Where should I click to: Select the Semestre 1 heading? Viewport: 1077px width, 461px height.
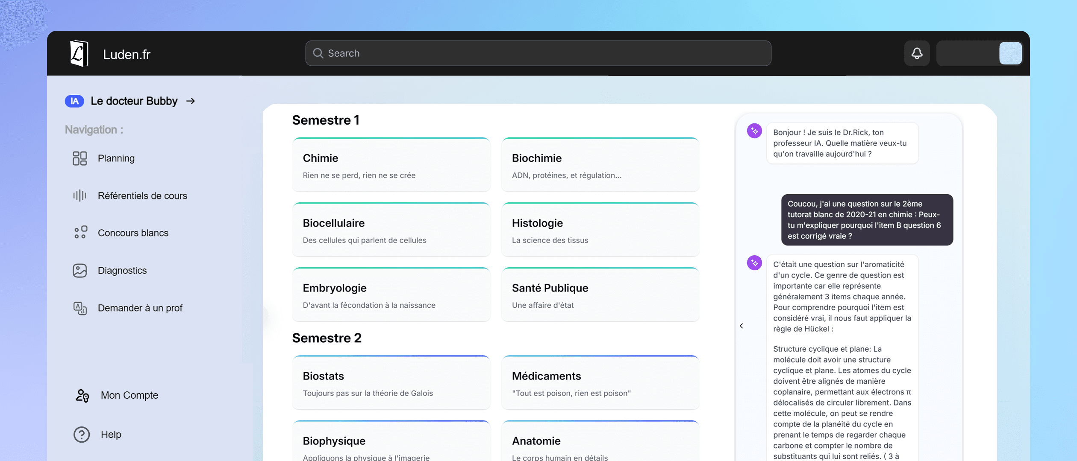326,120
